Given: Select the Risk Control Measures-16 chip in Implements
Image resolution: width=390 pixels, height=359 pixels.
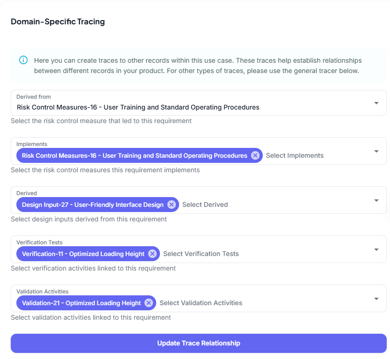Looking at the screenshot, I should point(134,155).
